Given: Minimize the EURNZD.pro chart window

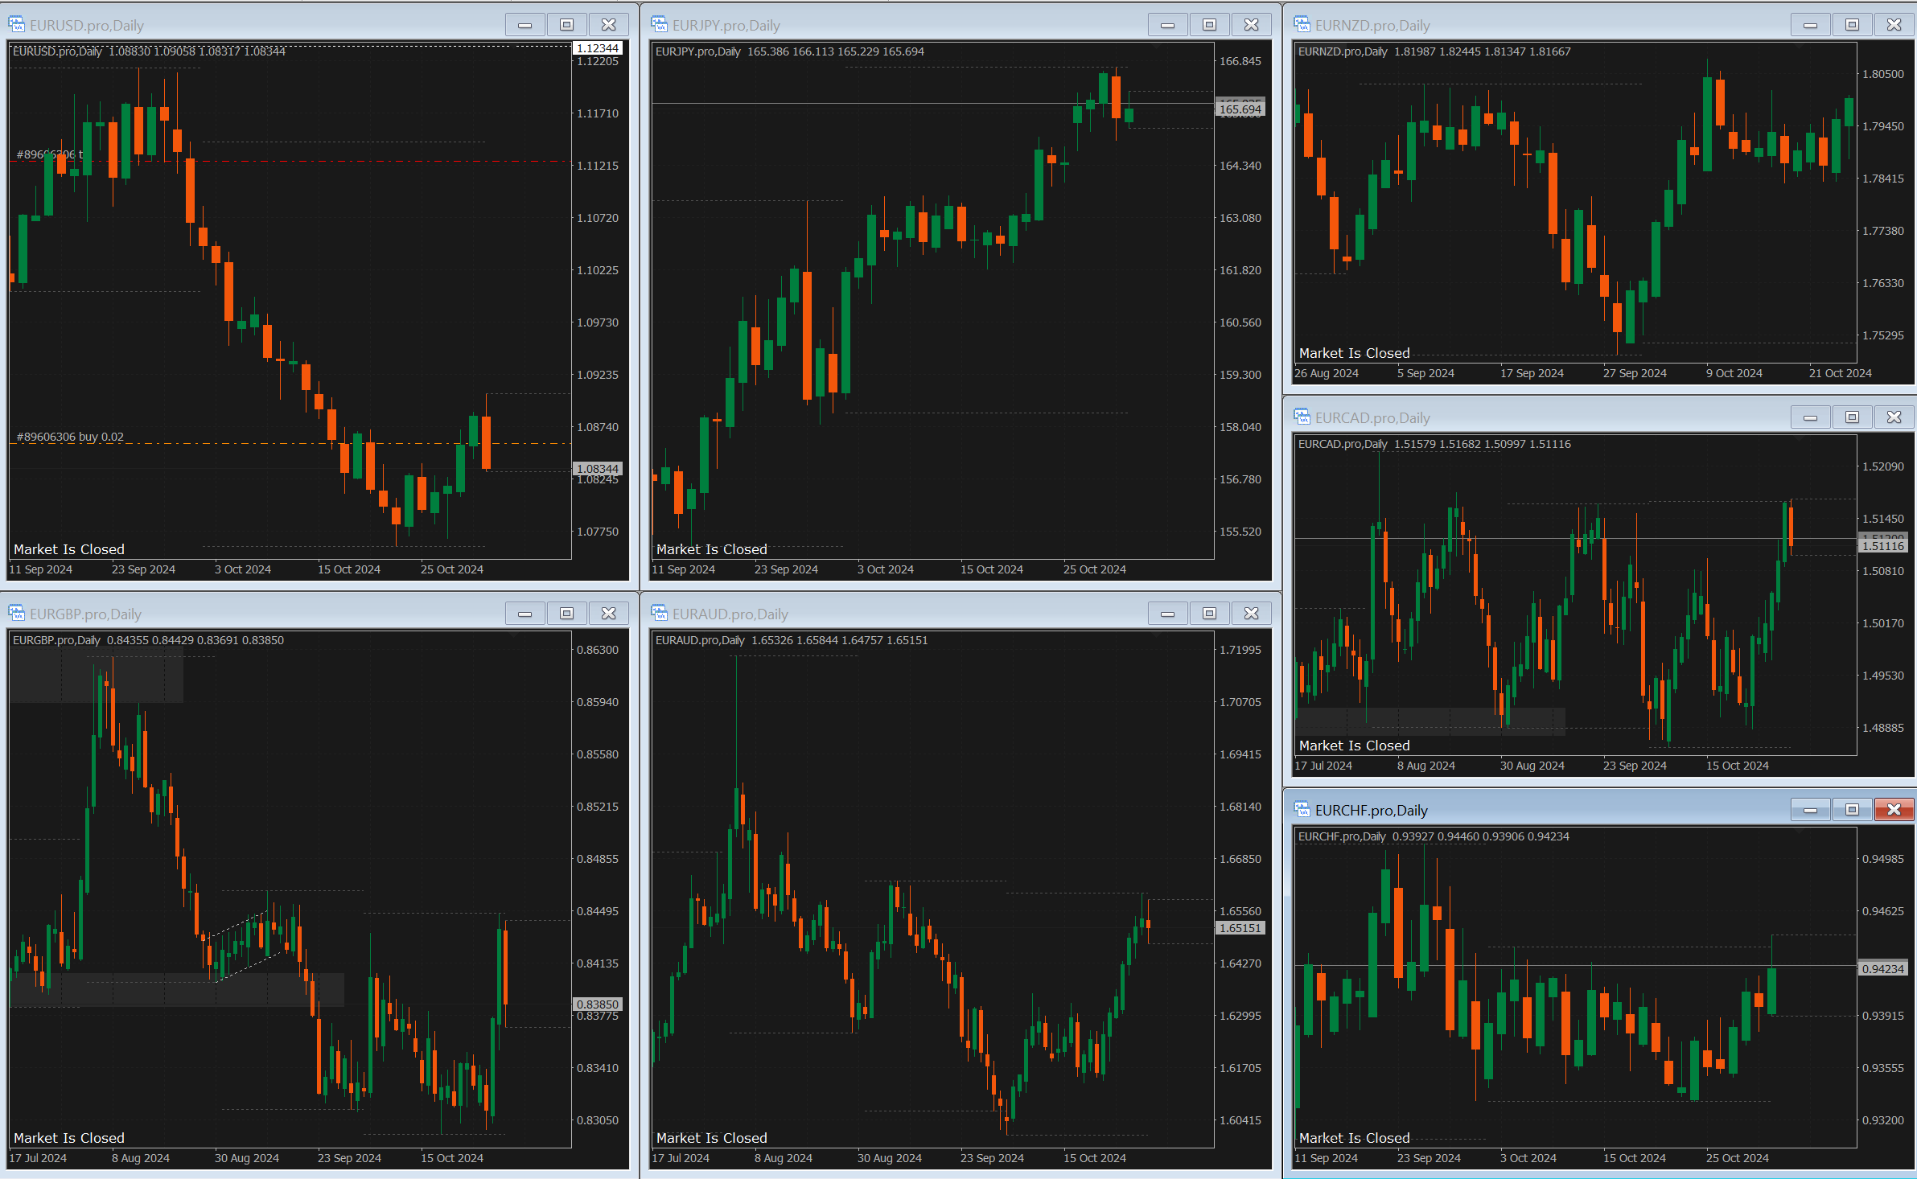Looking at the screenshot, I should 1810,25.
